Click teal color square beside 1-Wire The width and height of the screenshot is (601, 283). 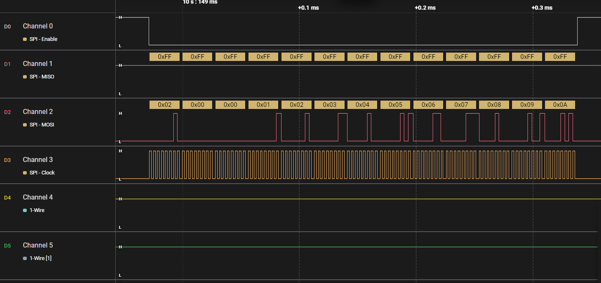point(25,210)
